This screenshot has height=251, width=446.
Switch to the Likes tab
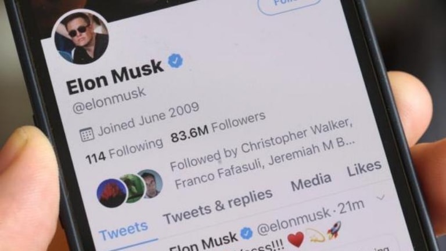[x=364, y=168]
